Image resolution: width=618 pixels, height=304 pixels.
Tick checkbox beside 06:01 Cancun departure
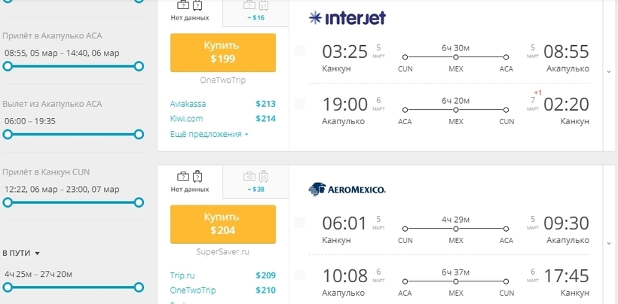pos(300,222)
